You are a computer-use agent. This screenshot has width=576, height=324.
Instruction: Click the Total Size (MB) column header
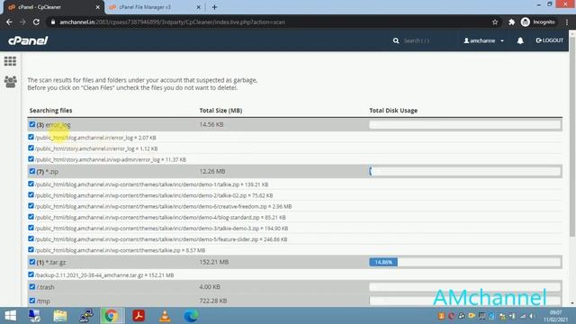coord(220,110)
